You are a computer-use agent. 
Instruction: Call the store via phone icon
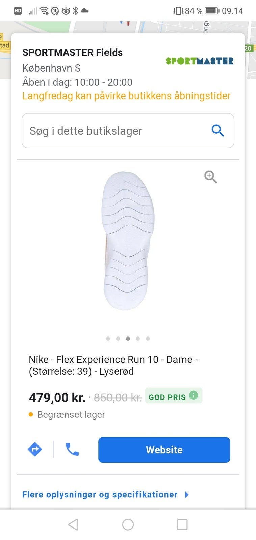[72, 449]
